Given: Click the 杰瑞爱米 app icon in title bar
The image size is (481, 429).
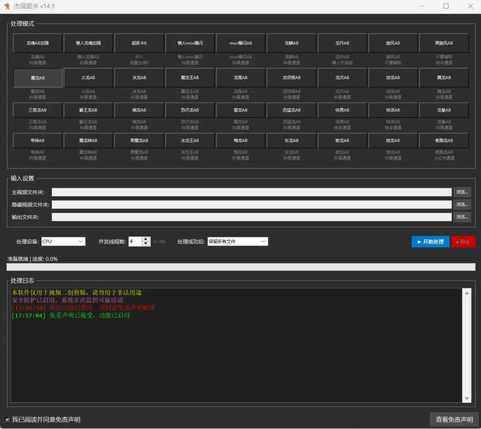Looking at the screenshot, I should 7,6.
